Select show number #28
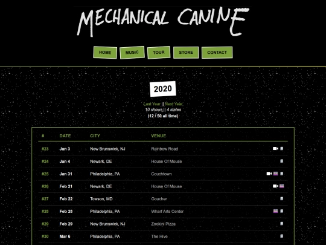This screenshot has height=245, width=326. pos(45,211)
